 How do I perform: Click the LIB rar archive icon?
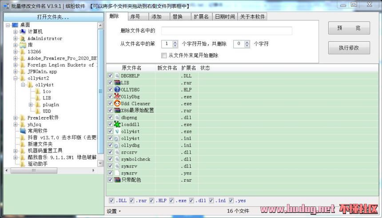coord(117,83)
